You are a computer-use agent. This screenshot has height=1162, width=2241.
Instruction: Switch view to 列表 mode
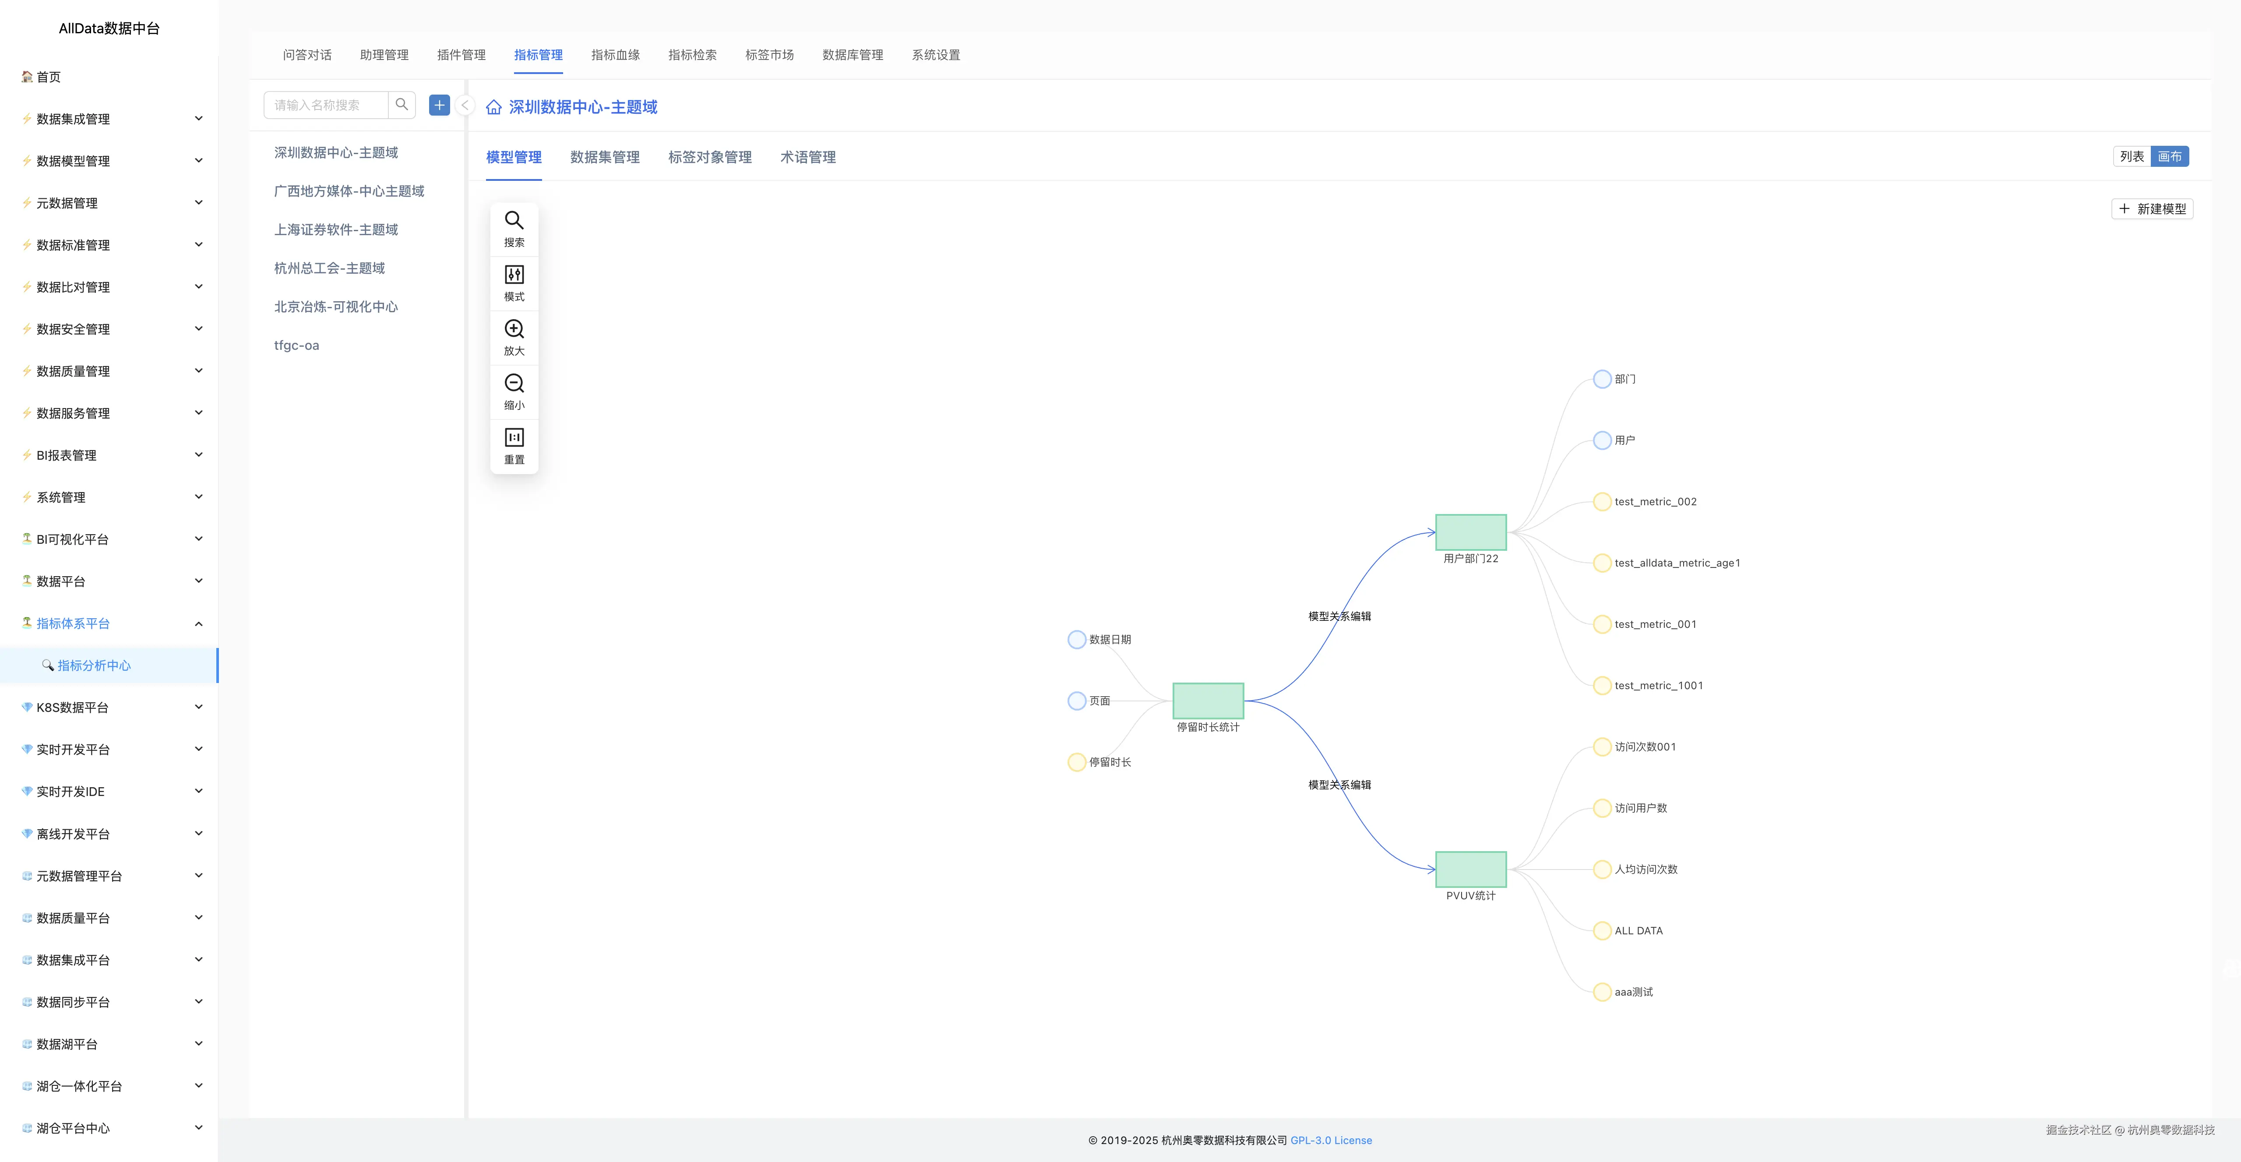[2132, 157]
